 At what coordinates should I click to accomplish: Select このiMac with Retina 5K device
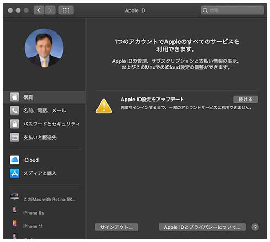[44, 199]
